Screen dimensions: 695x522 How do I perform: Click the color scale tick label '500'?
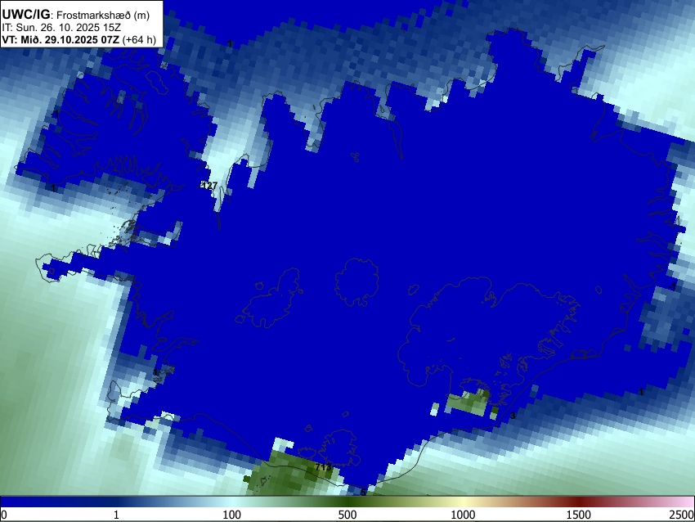tap(347, 515)
